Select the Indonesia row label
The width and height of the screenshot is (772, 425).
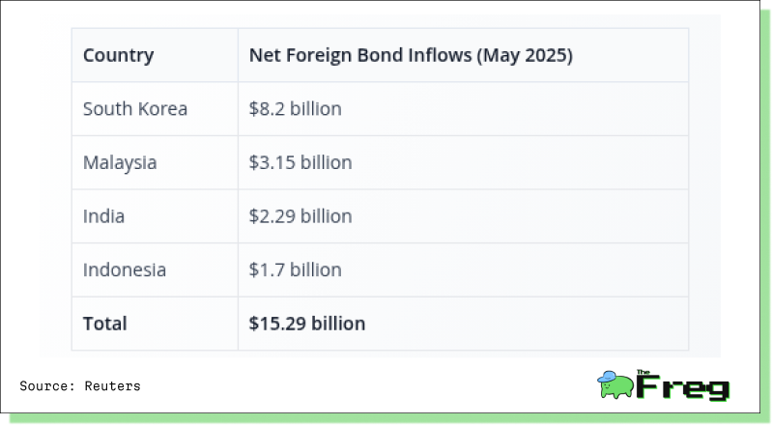point(124,269)
